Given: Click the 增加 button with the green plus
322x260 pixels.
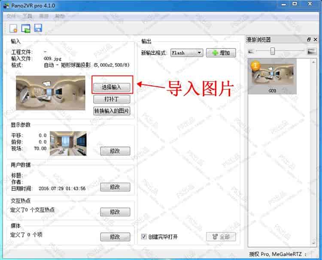Looking at the screenshot, I should (x=221, y=53).
